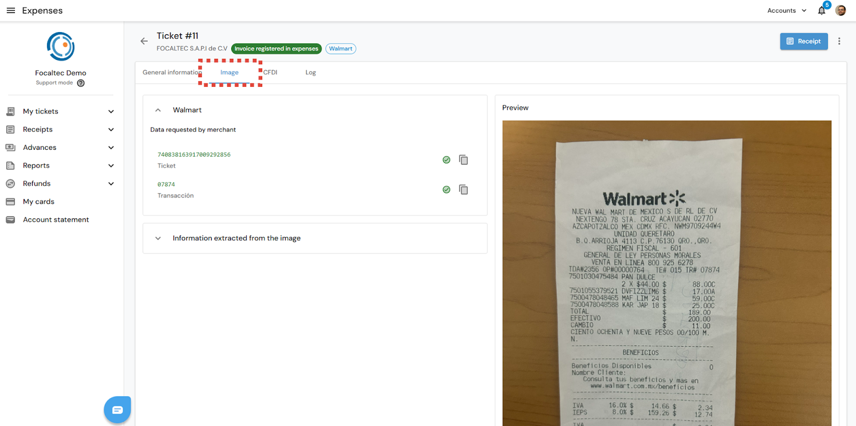The image size is (856, 426).
Task: Open the user profile avatar
Action: coord(840,11)
